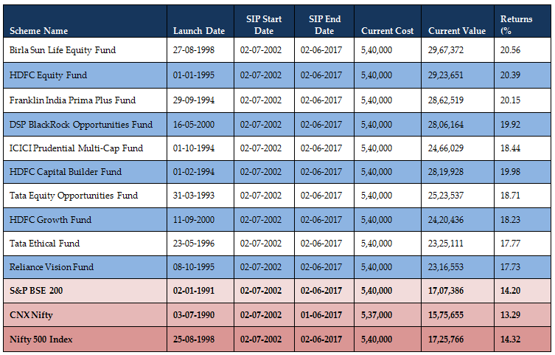Select returns value 20.15
555x355 pixels.
point(510,100)
